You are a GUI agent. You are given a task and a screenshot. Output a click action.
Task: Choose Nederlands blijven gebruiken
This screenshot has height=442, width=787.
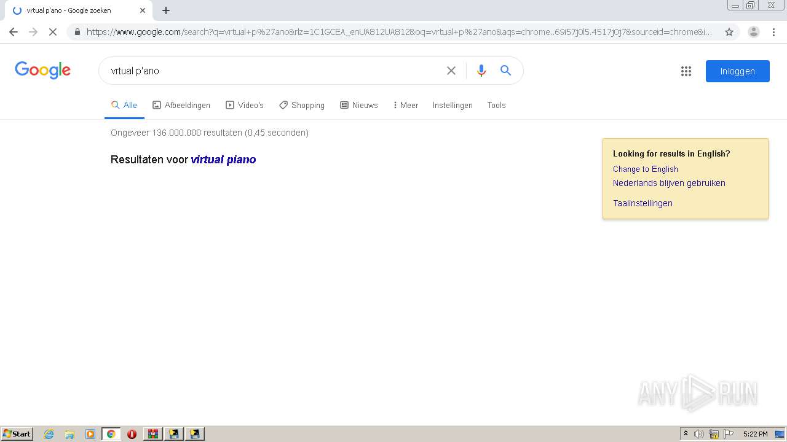[669, 183]
